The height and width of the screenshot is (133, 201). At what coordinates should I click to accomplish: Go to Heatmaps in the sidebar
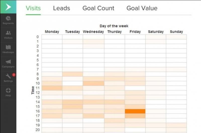click(8, 49)
